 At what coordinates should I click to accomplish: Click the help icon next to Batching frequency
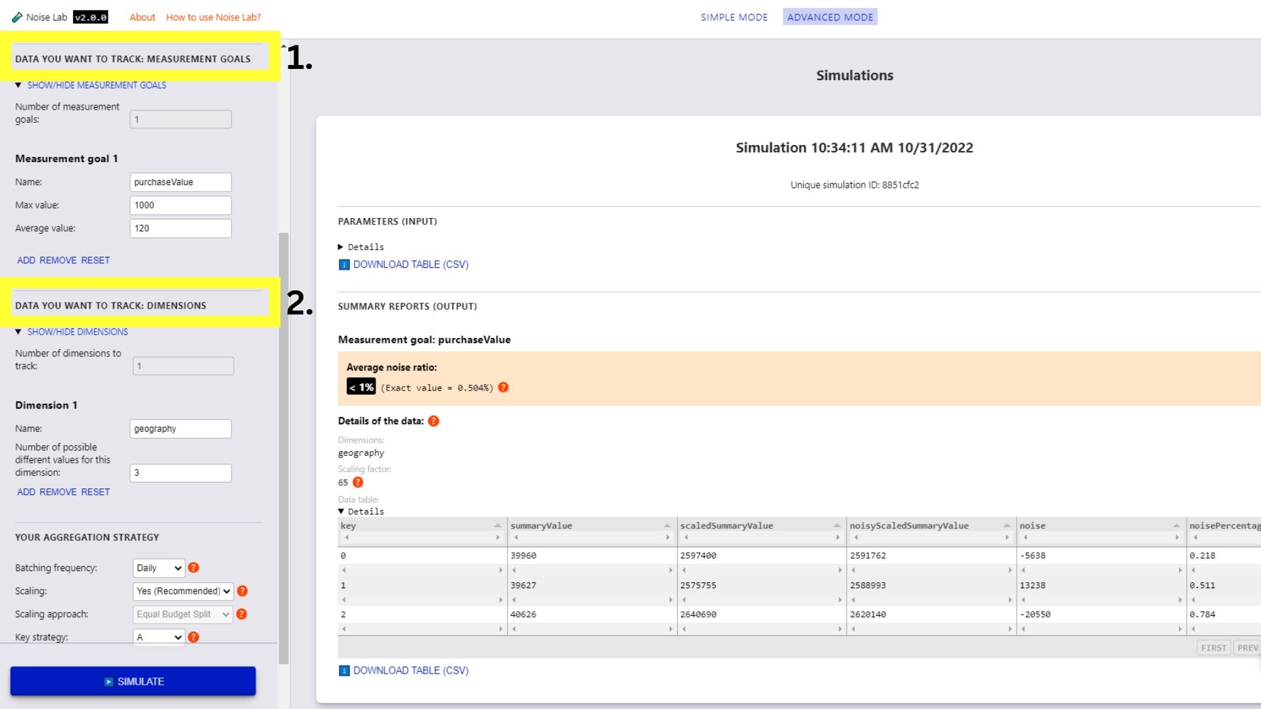194,567
